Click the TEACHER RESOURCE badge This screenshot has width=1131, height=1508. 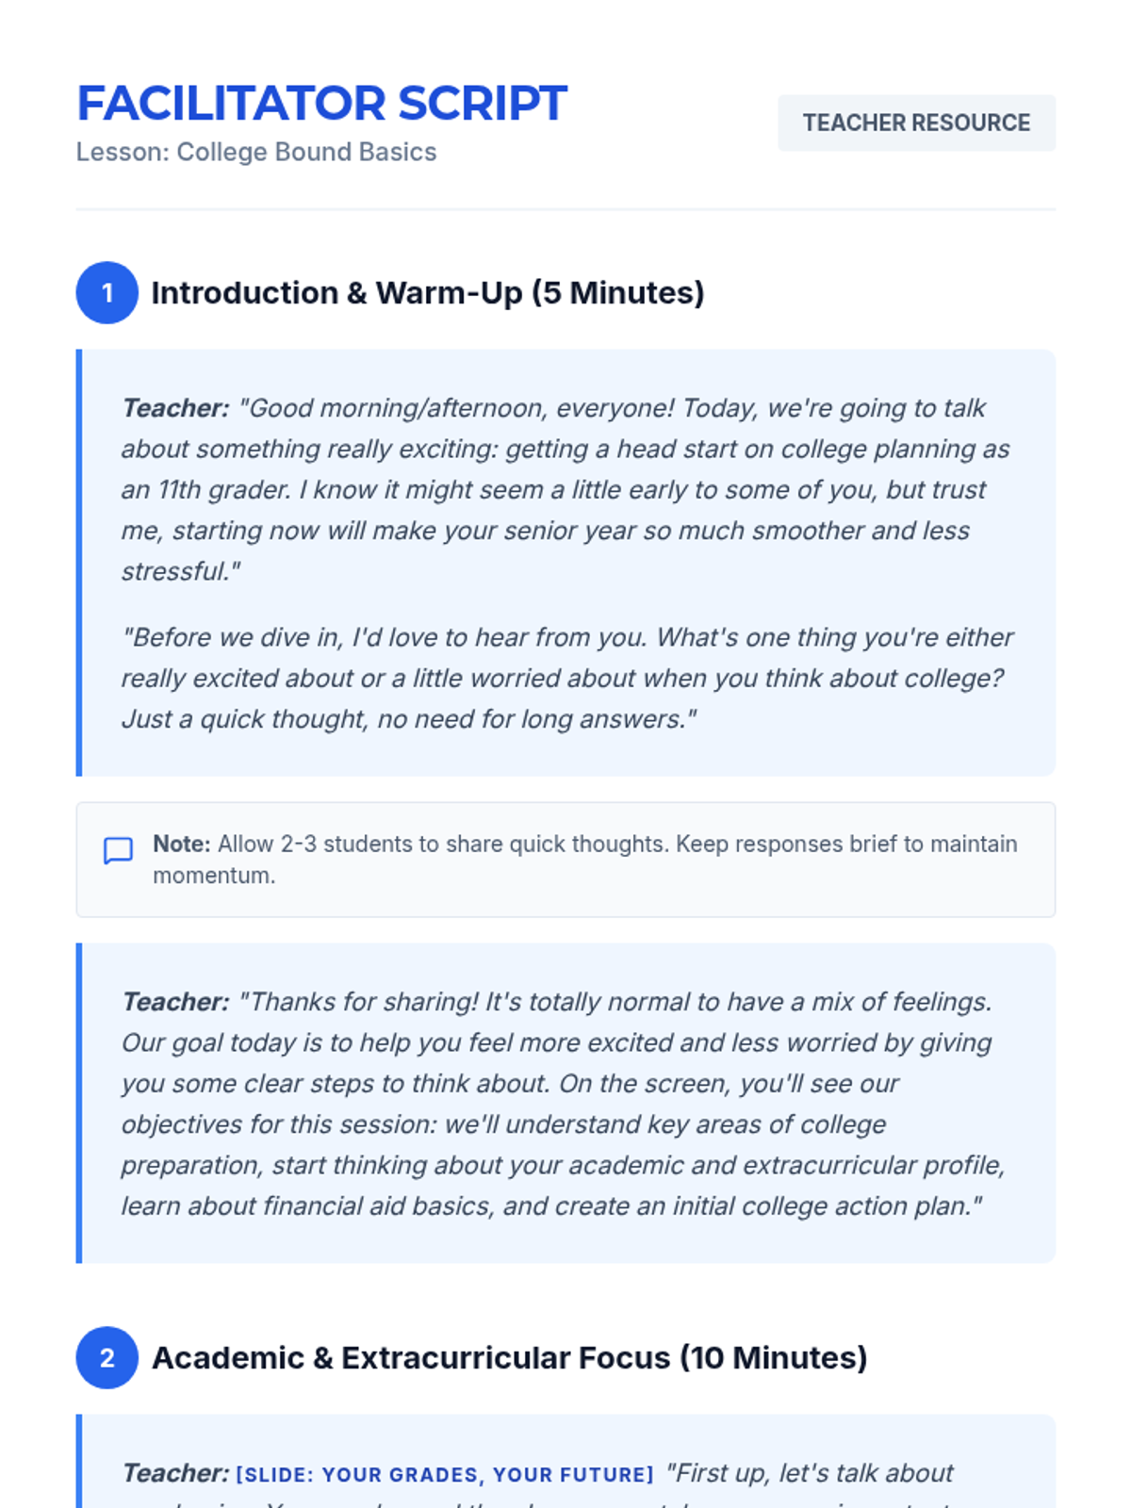(916, 123)
